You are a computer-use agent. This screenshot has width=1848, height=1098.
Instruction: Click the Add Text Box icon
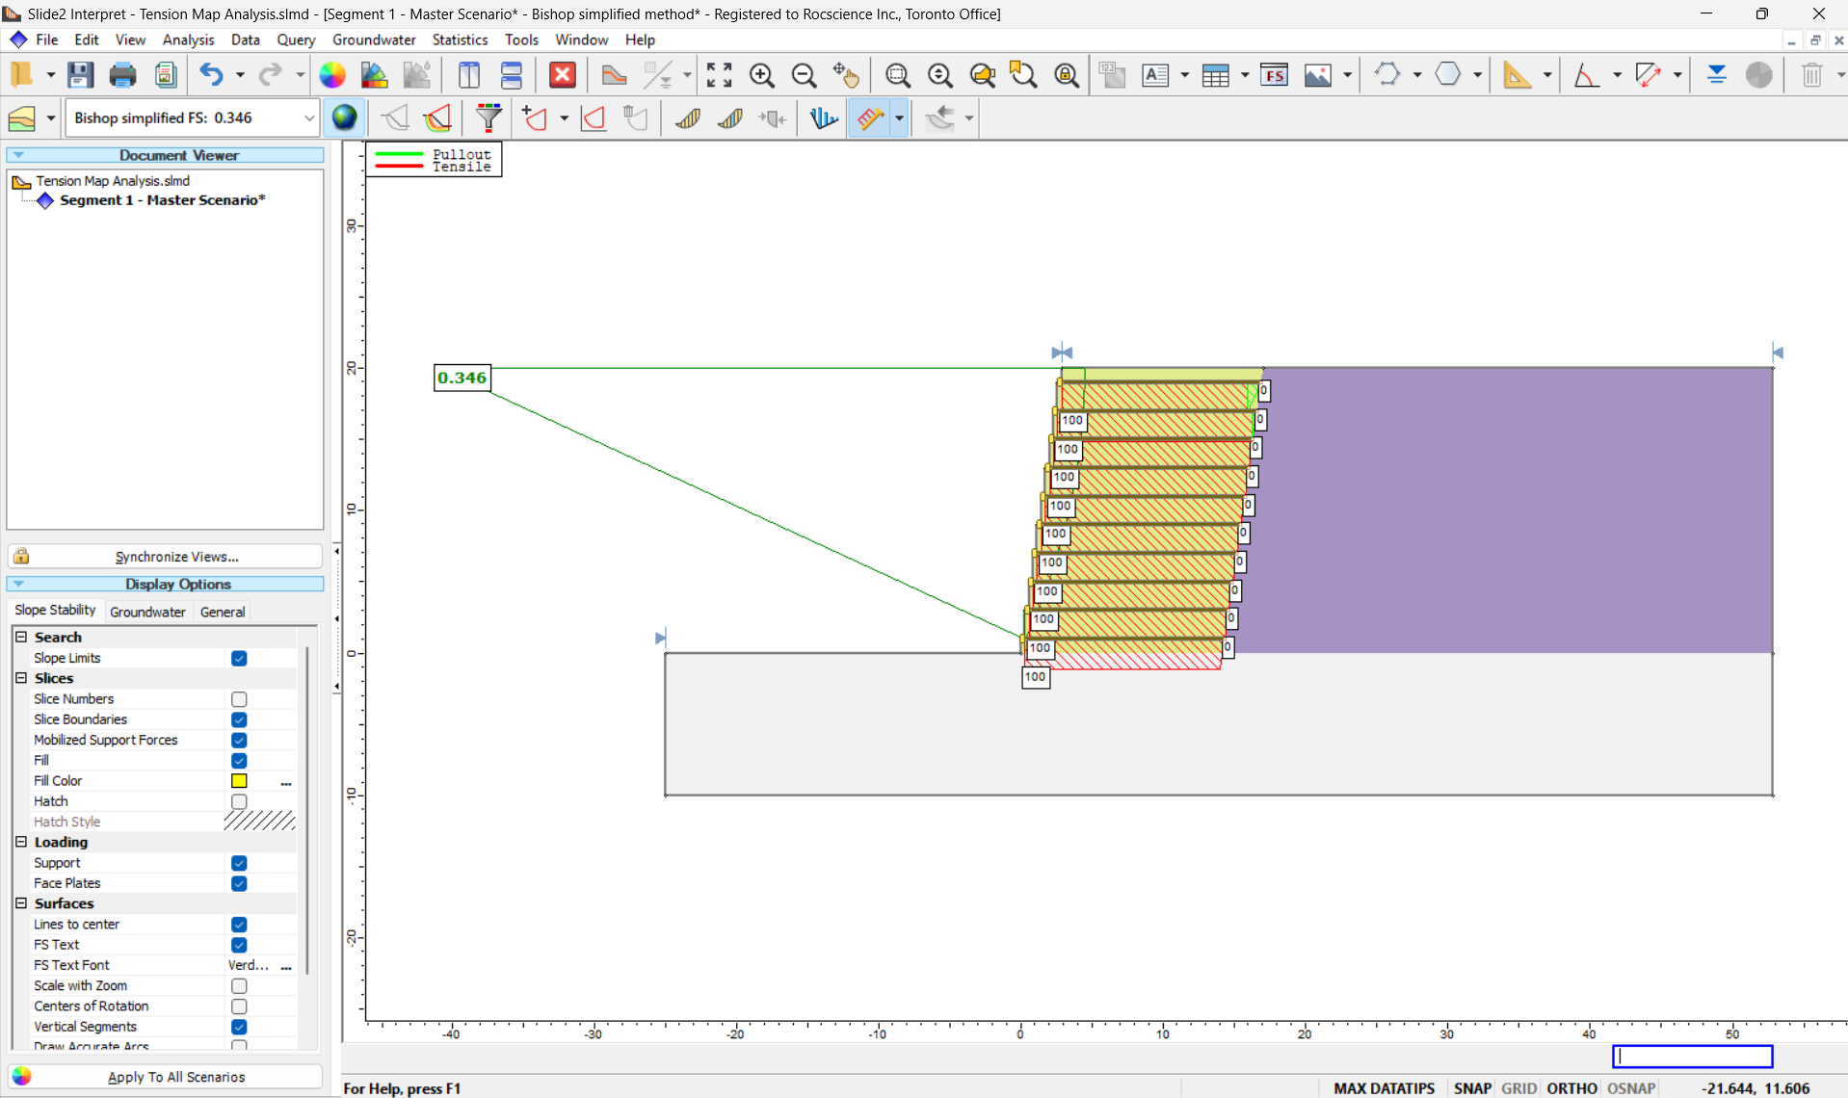[x=1155, y=75]
